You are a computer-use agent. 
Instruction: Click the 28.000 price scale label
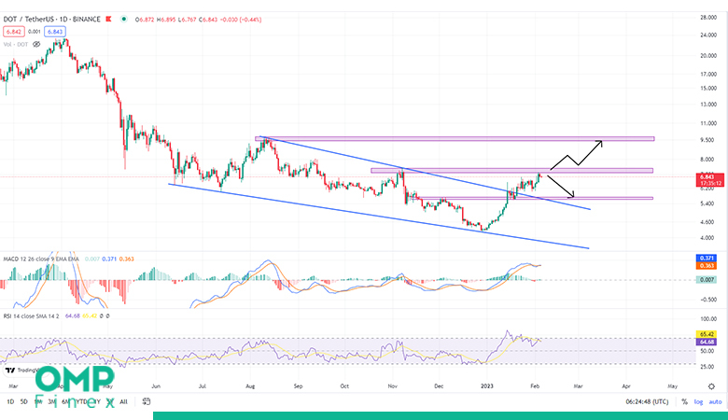coord(708,17)
